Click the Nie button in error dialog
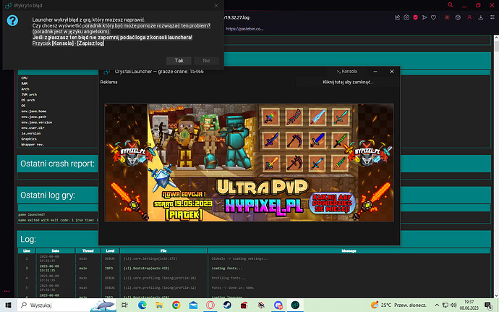 206,61
